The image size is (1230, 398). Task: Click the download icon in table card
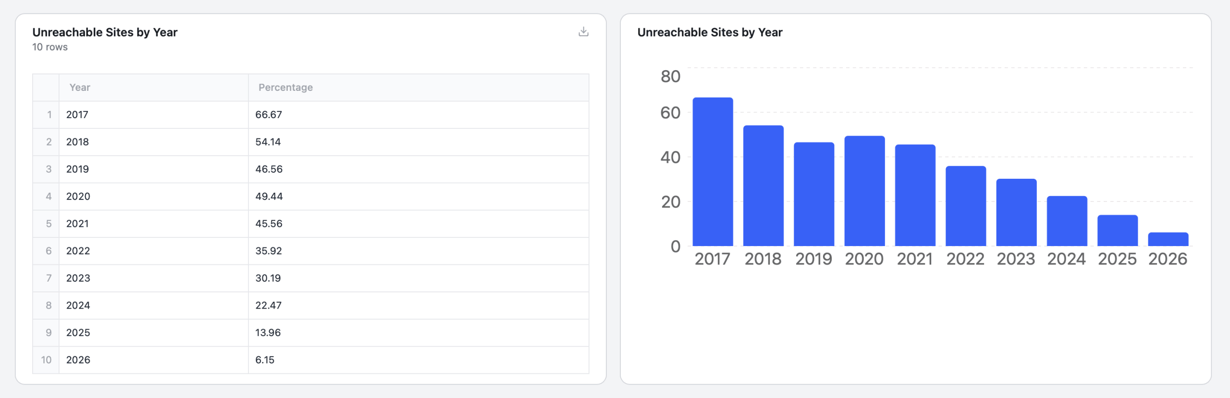coord(583,32)
